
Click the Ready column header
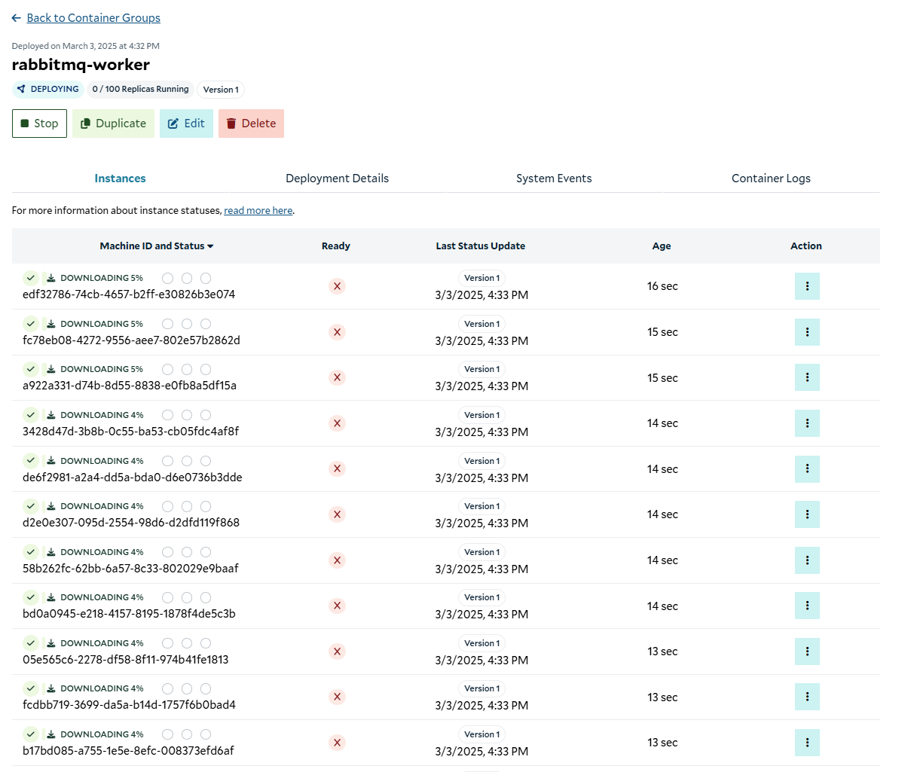tap(336, 246)
